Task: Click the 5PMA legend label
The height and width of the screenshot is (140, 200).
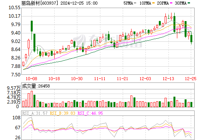Action: click(128, 3)
